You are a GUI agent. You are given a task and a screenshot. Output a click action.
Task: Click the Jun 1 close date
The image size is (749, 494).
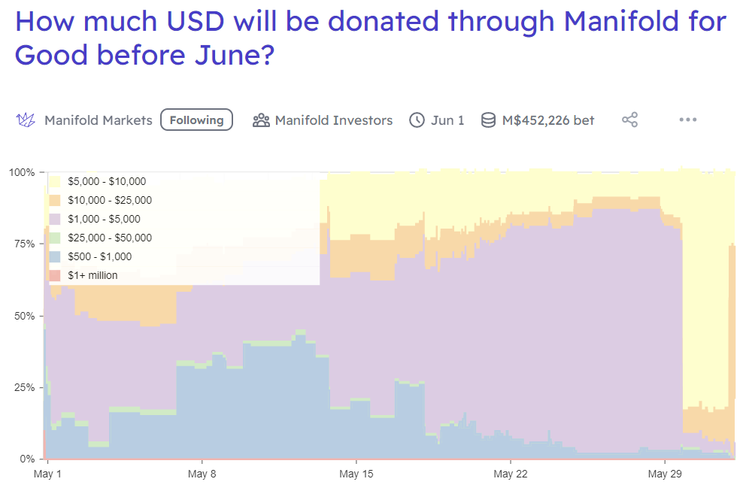pyautogui.click(x=447, y=120)
